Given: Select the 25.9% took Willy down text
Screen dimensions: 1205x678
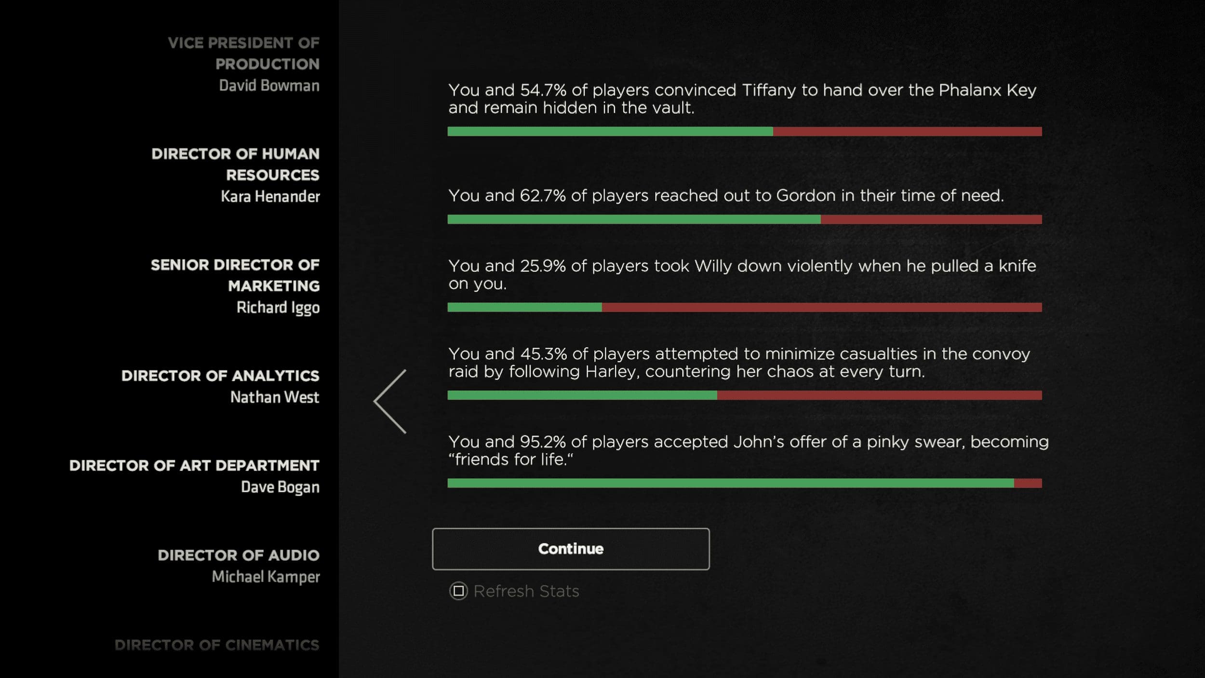Looking at the screenshot, I should pyautogui.click(x=742, y=274).
